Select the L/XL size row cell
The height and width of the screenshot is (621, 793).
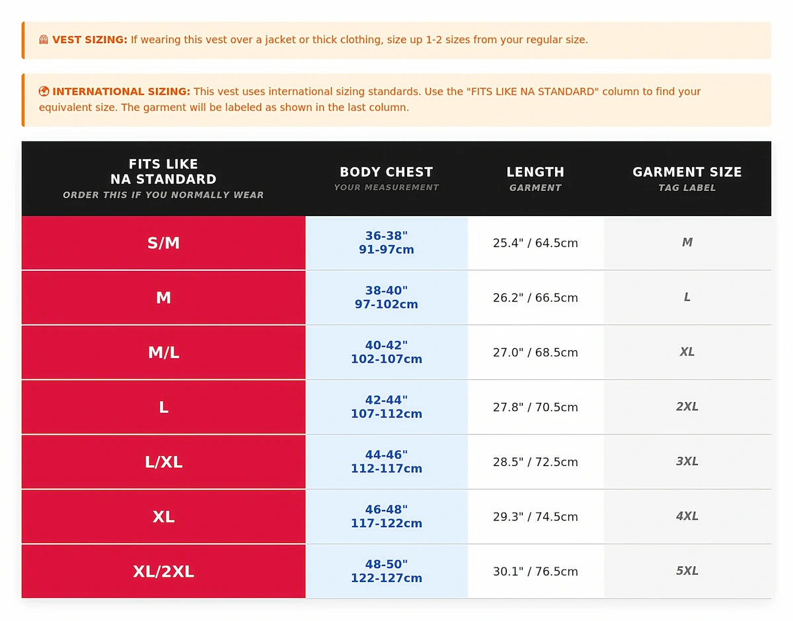(x=163, y=462)
